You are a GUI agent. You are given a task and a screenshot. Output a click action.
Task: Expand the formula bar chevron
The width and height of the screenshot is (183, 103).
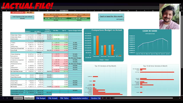181,8
